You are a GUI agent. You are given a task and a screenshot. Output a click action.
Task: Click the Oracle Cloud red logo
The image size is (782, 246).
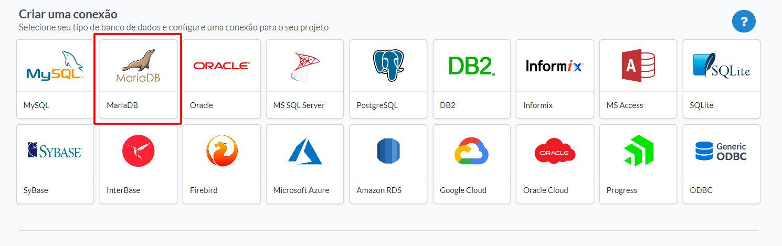point(555,151)
